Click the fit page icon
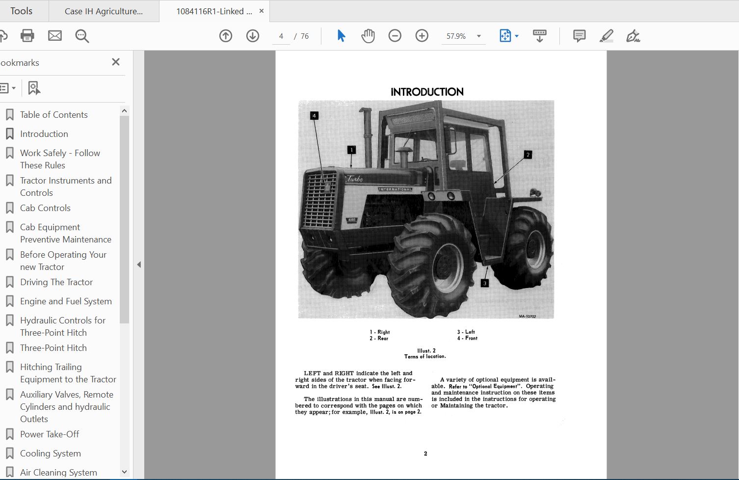 tap(505, 36)
